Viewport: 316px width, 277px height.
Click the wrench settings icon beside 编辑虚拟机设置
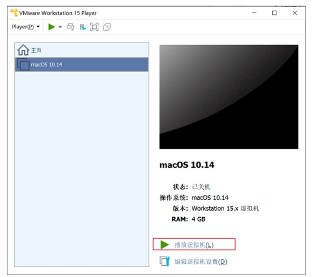click(165, 262)
